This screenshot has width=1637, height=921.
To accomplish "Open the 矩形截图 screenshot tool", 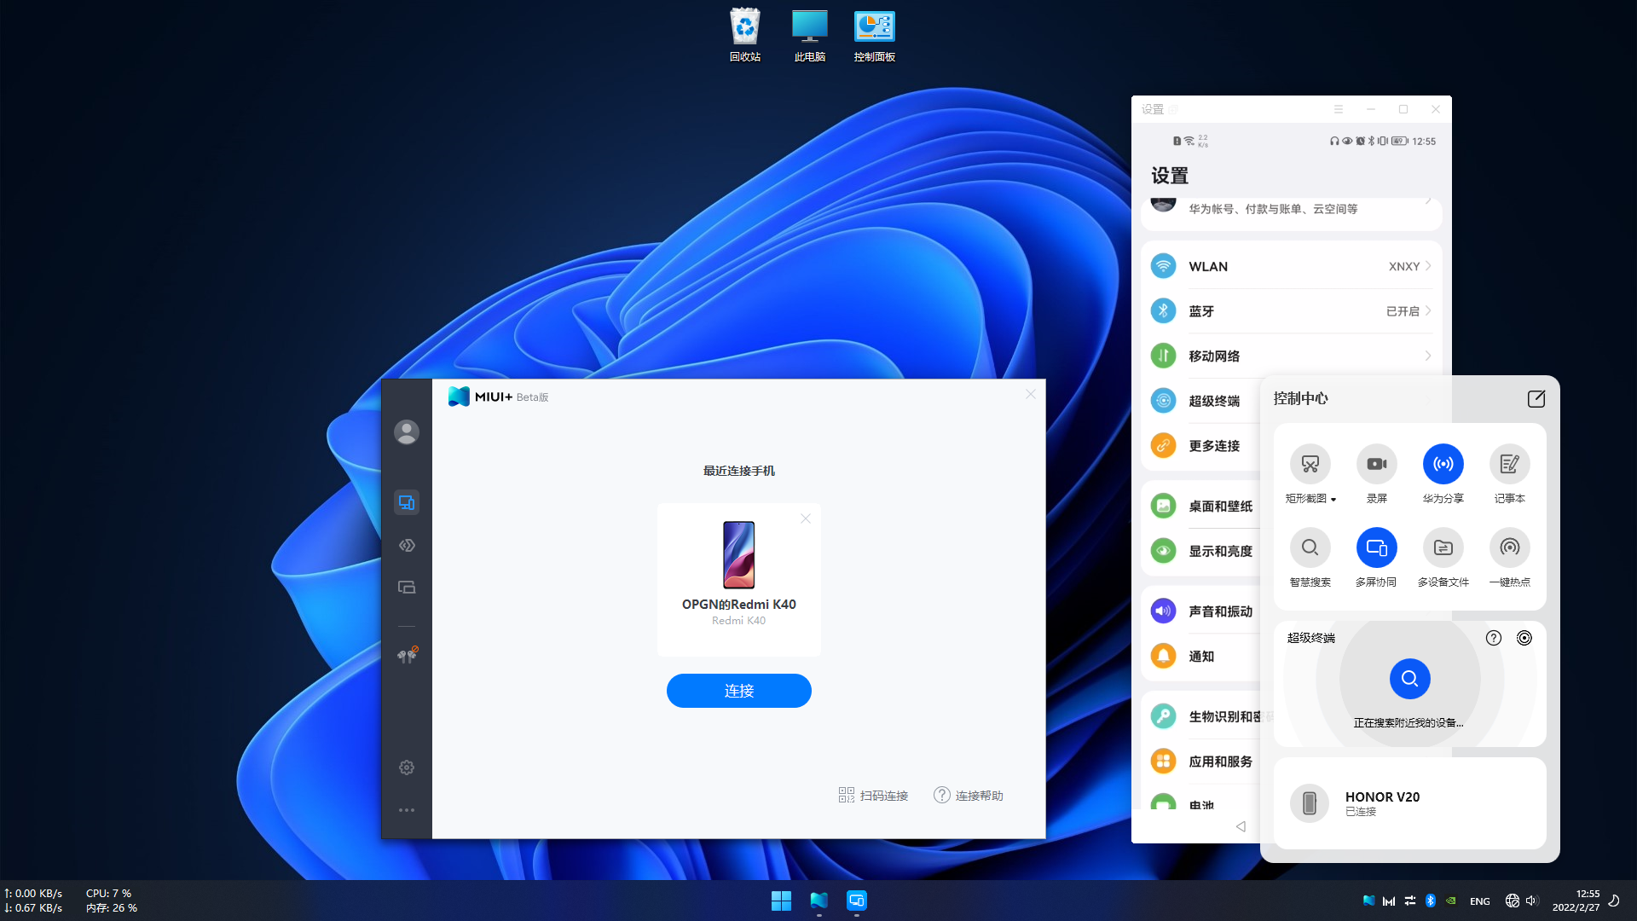I will [1310, 464].
